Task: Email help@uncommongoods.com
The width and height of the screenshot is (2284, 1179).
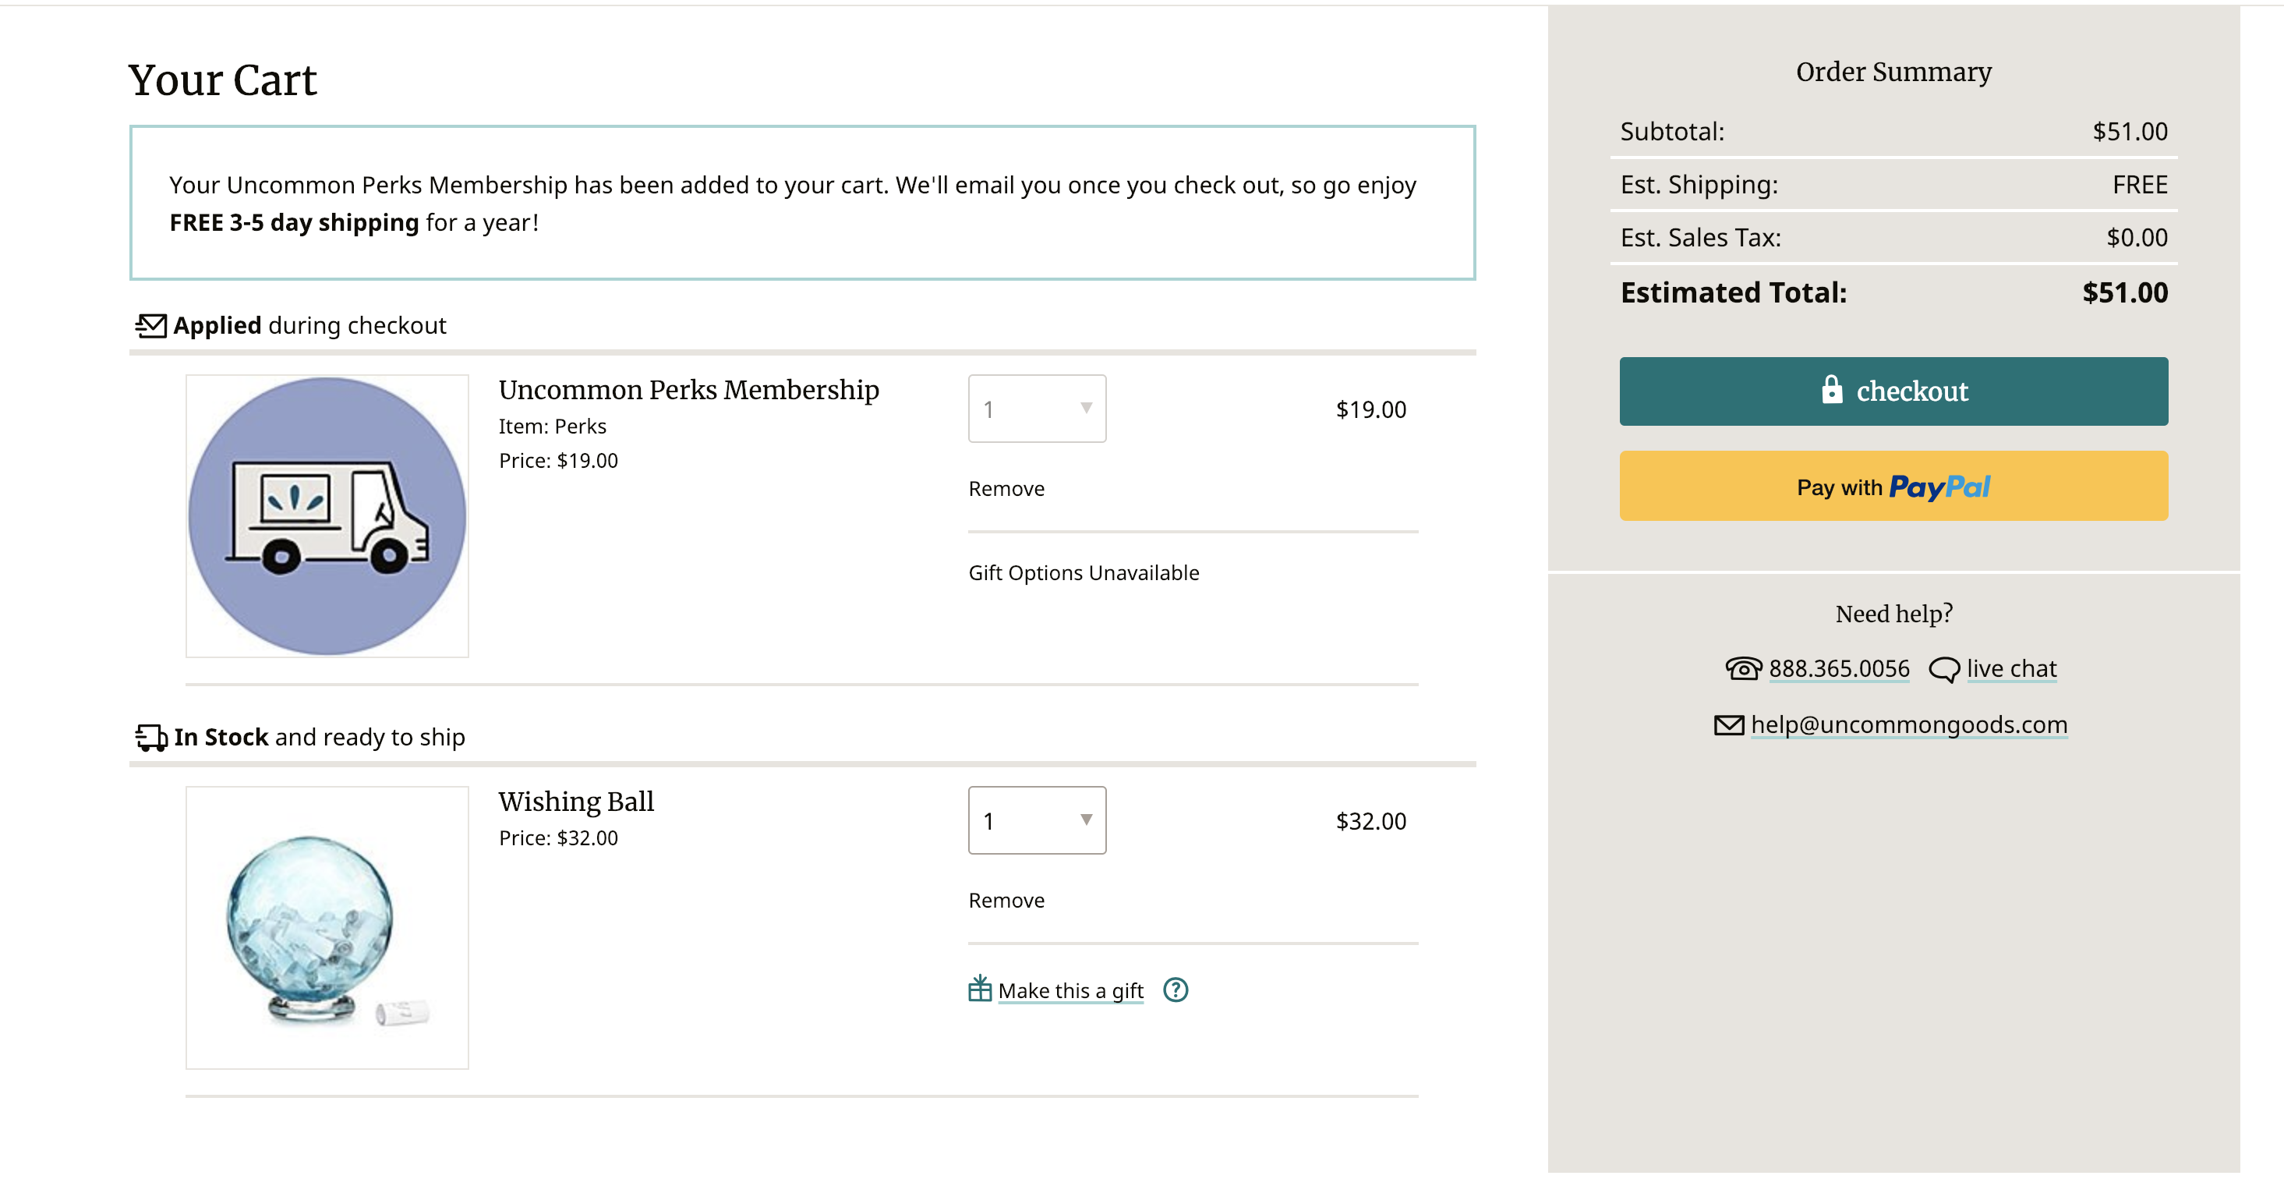Action: coord(1908,724)
